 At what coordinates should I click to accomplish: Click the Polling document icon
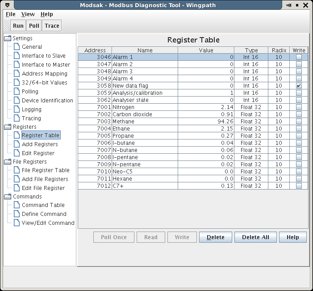point(17,91)
